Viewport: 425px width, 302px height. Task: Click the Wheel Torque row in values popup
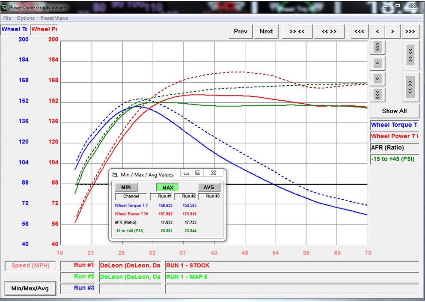coord(167,206)
